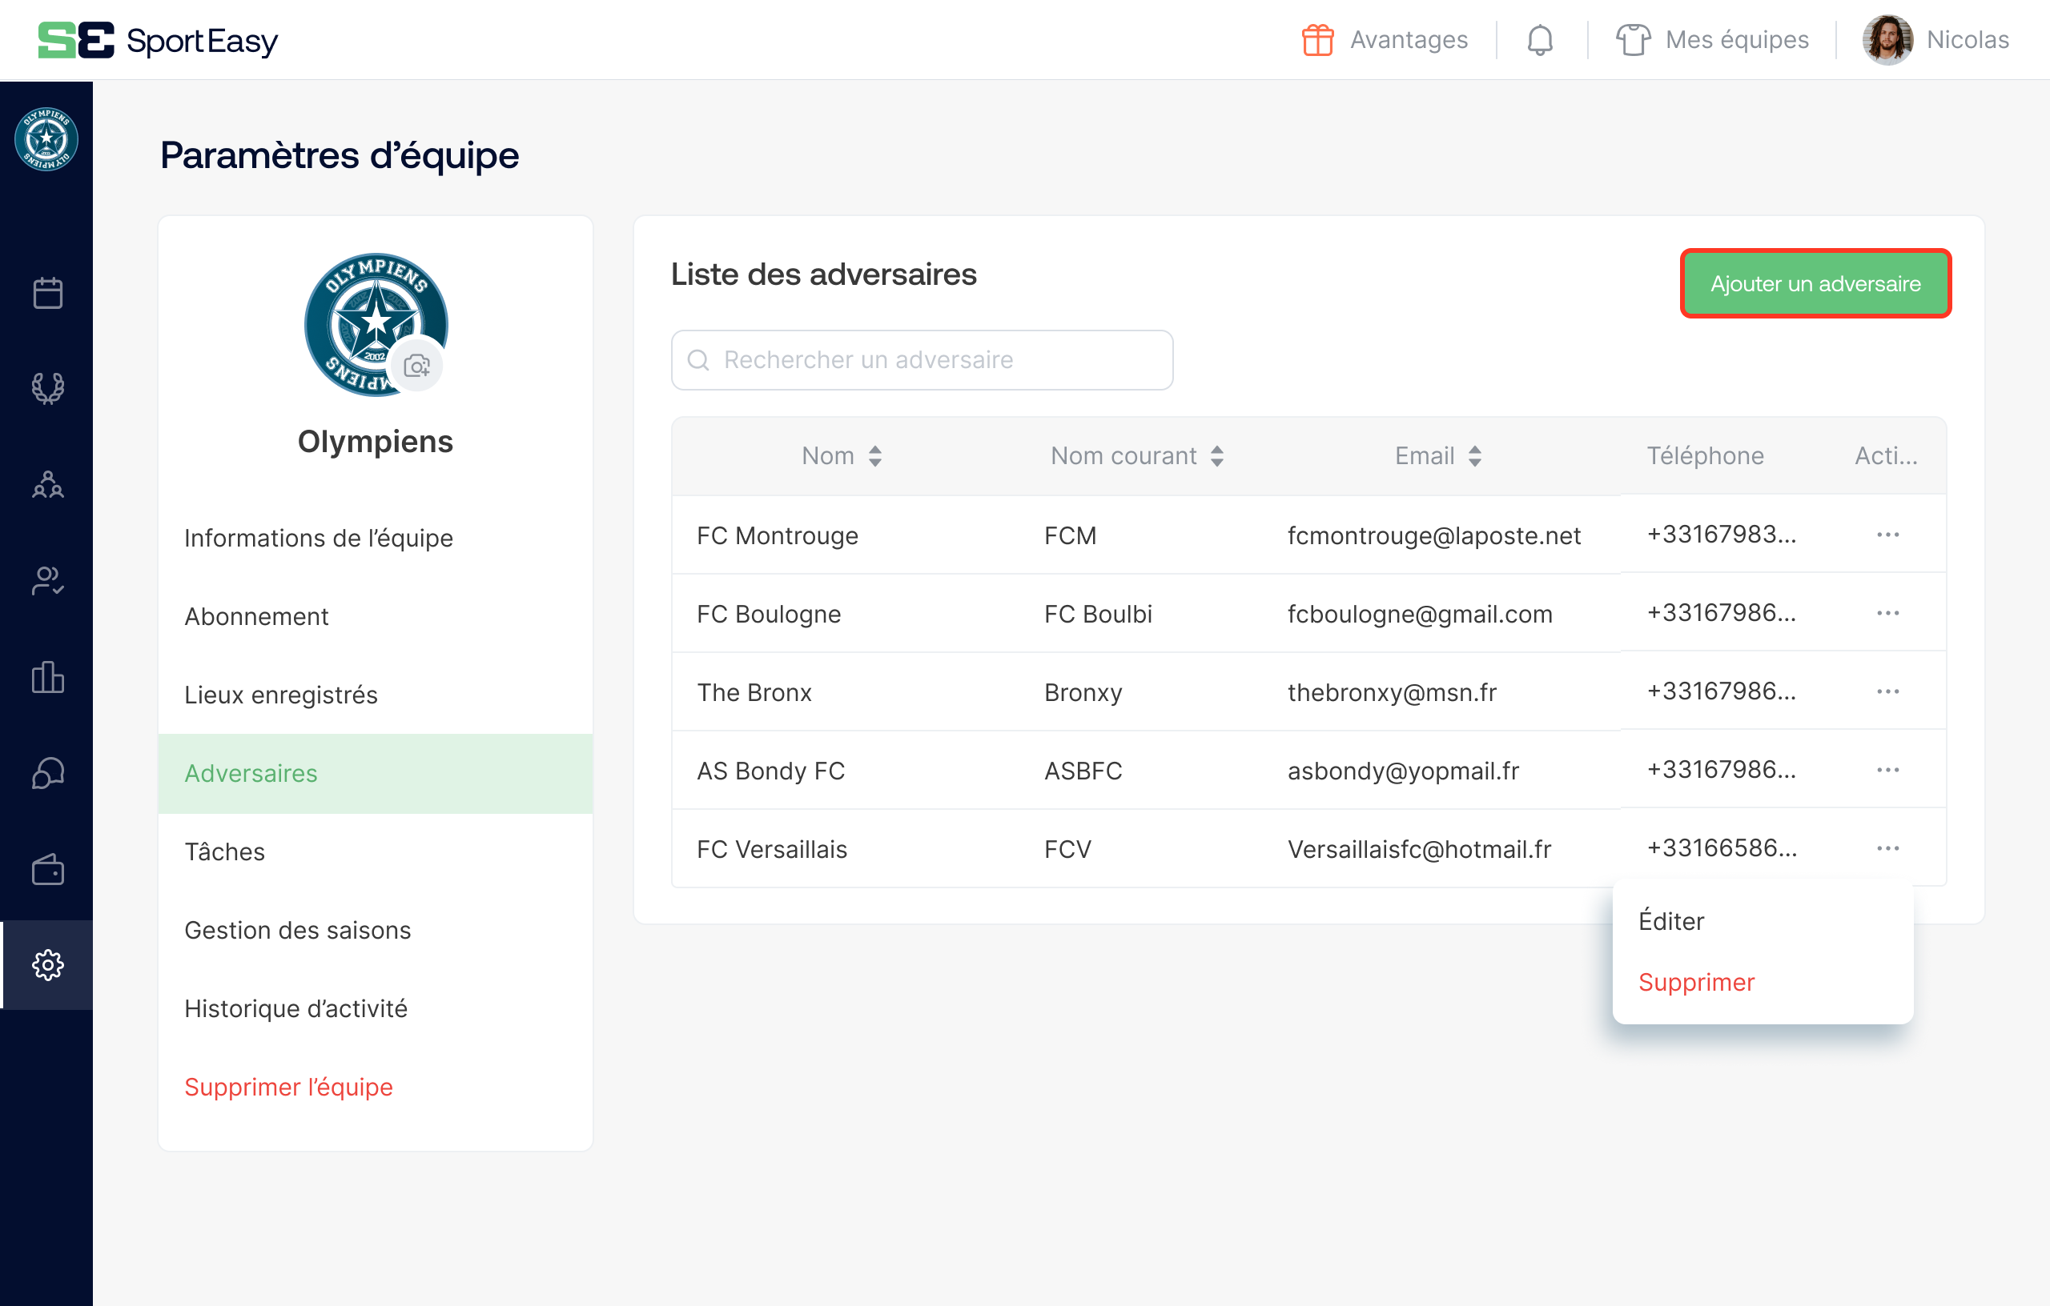Viewport: 2050px width, 1306px height.
Task: Open the actions menu for AS Bondy FC
Action: point(1887,769)
